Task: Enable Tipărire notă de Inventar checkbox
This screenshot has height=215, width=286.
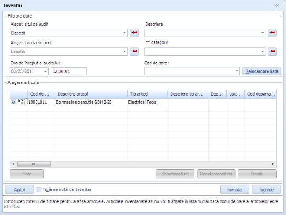Action: click(39, 189)
